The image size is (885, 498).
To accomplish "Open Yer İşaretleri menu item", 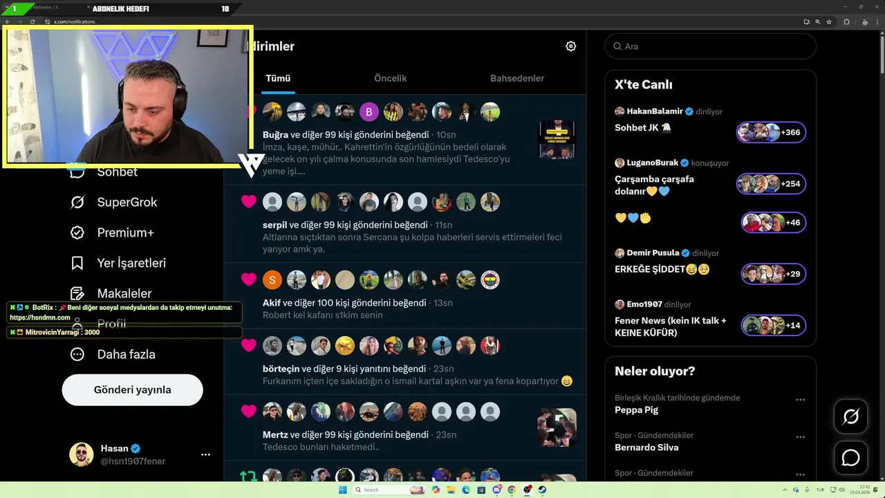I will pyautogui.click(x=118, y=263).
